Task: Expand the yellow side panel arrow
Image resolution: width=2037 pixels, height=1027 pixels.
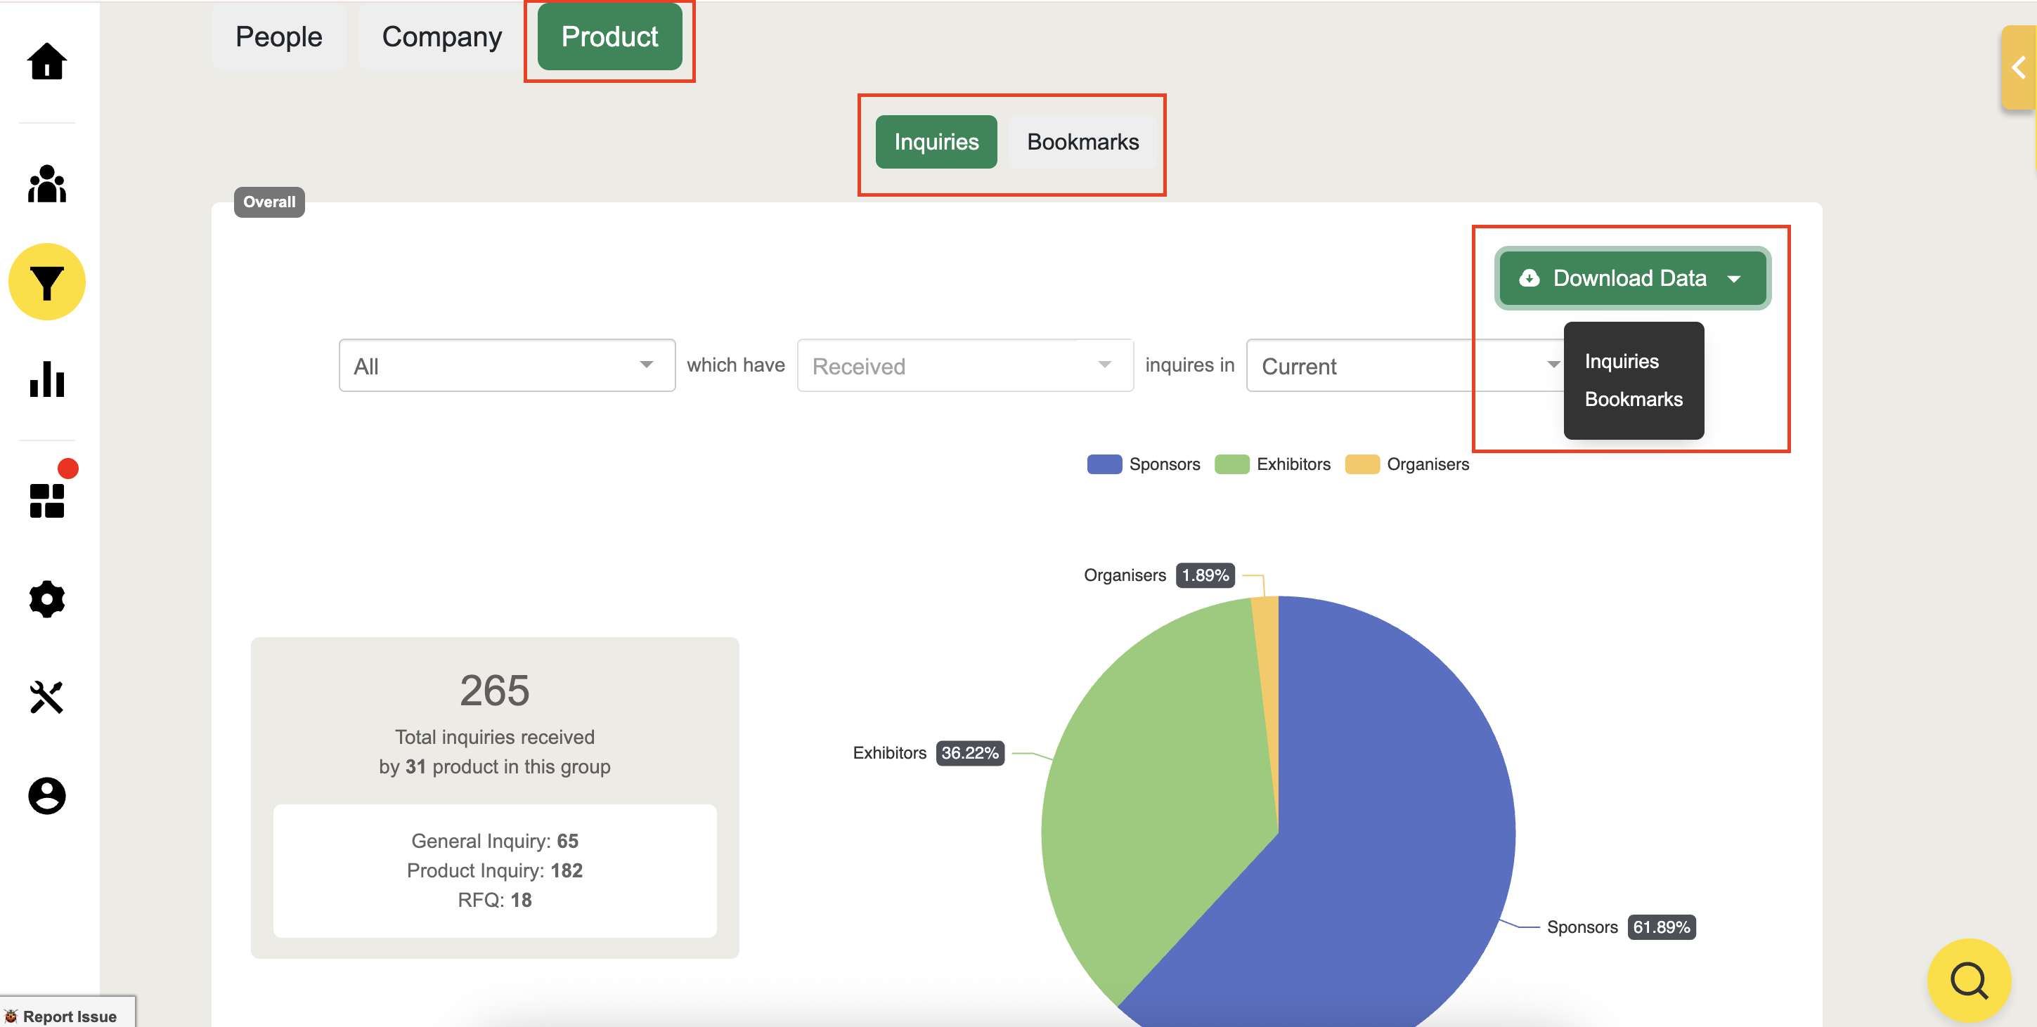Action: pos(2018,67)
